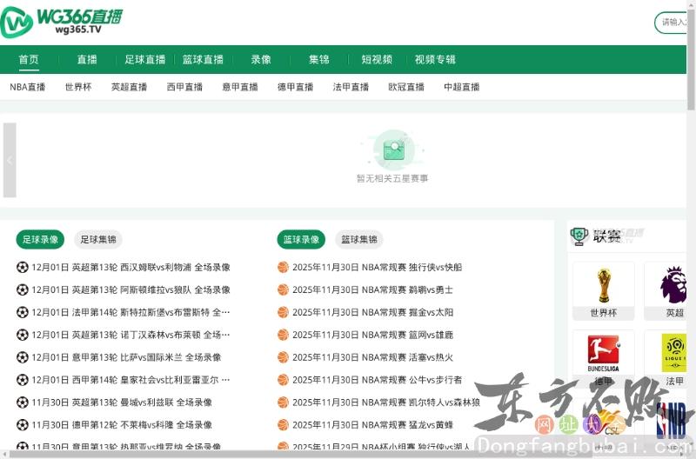Click the search input field
The image size is (696, 459).
point(671,23)
